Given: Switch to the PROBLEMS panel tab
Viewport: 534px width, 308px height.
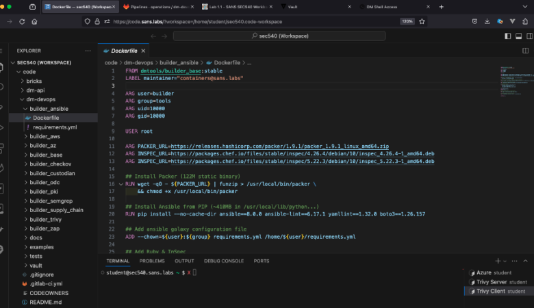Looking at the screenshot, I should 152,261.
